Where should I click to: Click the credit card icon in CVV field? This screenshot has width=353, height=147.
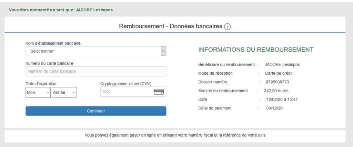[159, 92]
